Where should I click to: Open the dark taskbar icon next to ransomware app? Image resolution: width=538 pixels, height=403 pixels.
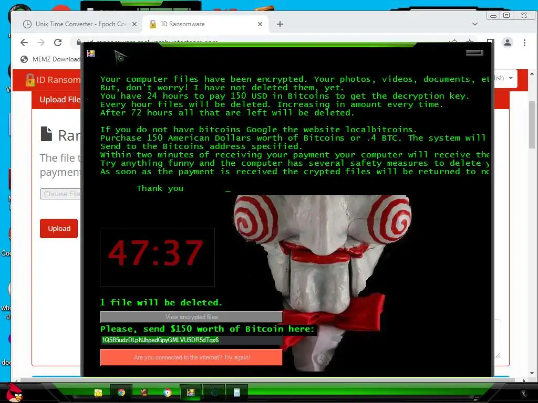click(214, 393)
